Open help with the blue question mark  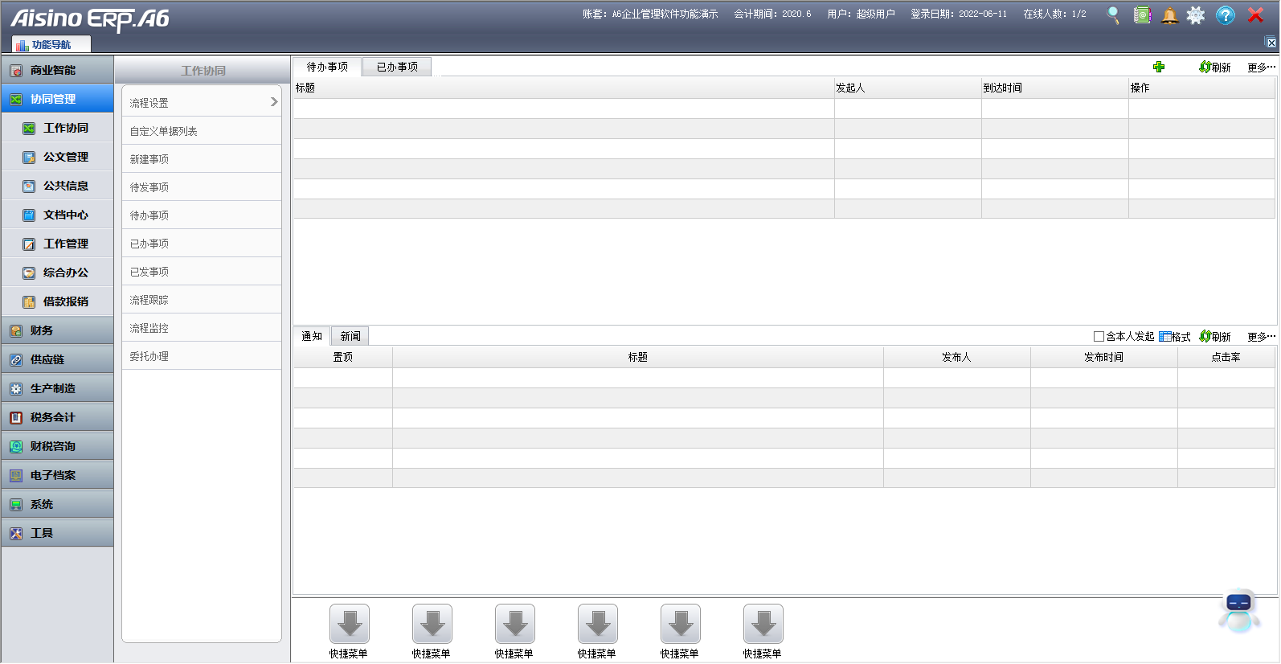[1225, 15]
